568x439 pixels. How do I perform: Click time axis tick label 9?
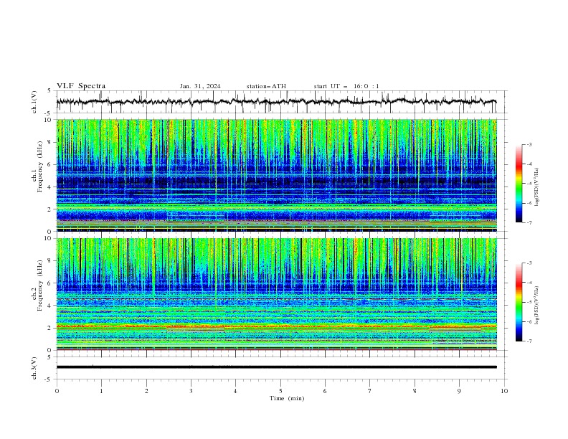459,391
